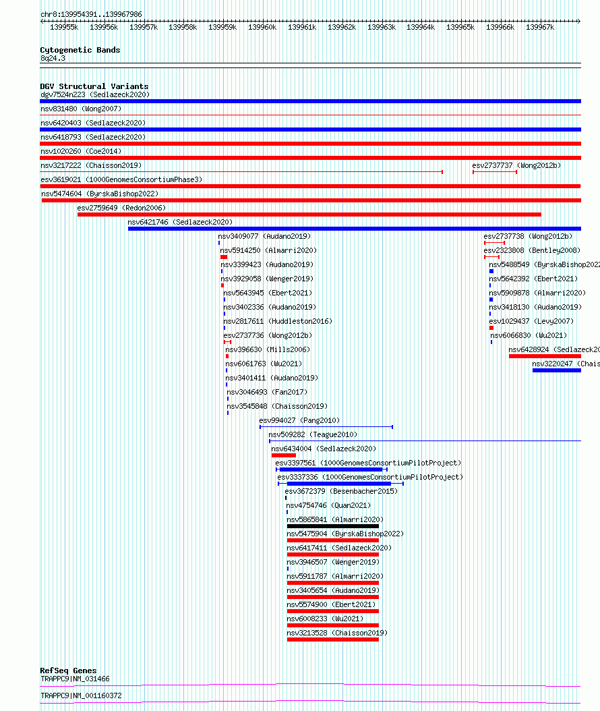Open nsv5914250 (Almarri2020) variant
The width and height of the screenshot is (600, 711).
pyautogui.click(x=268, y=250)
